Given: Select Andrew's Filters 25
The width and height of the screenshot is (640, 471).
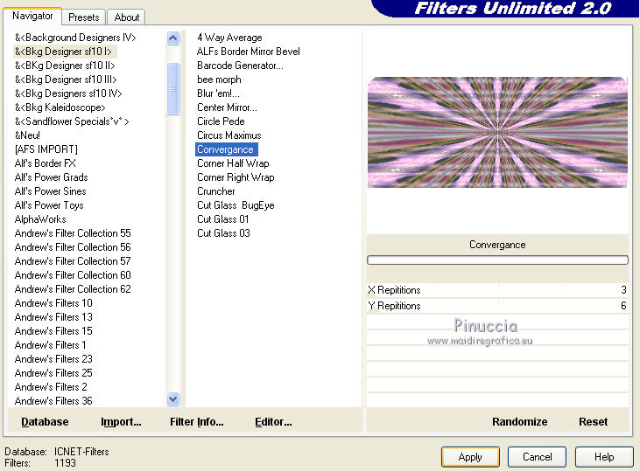Looking at the screenshot, I should coord(53,373).
